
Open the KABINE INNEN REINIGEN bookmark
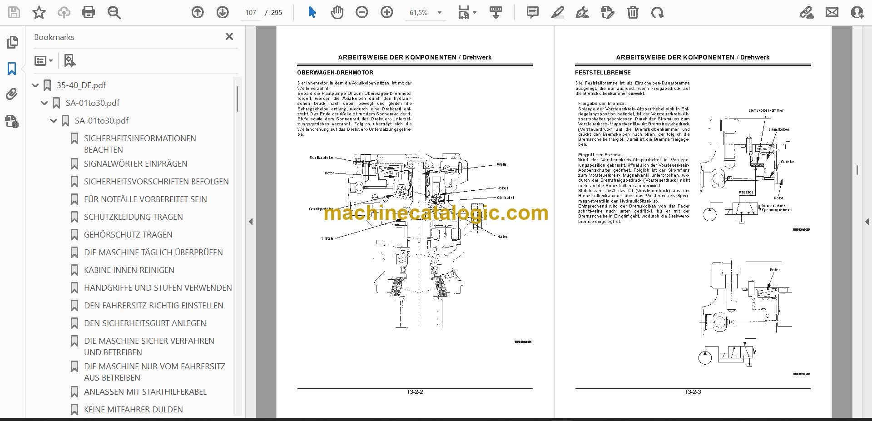[129, 270]
